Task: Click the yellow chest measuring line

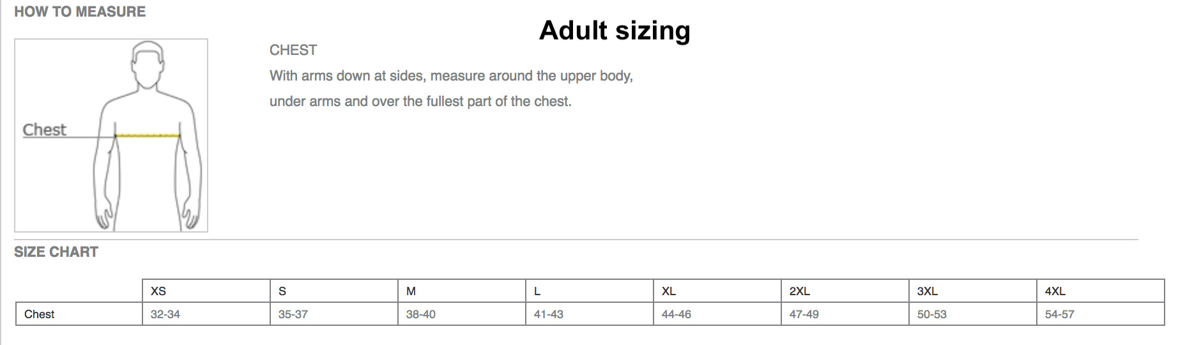Action: (x=148, y=135)
